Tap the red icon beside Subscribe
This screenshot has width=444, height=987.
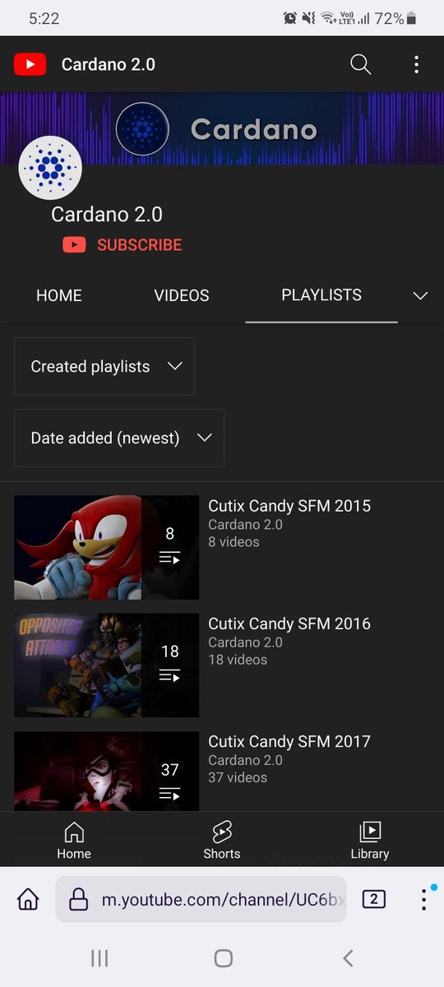(x=74, y=244)
